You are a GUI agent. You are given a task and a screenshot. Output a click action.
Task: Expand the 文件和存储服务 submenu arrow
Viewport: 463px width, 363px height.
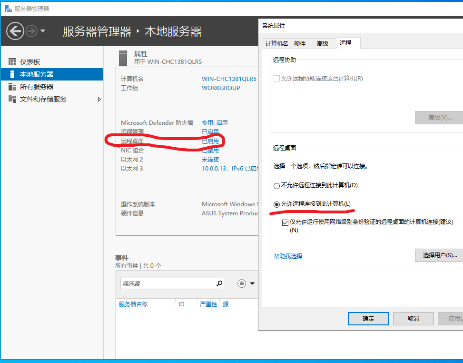(x=99, y=99)
